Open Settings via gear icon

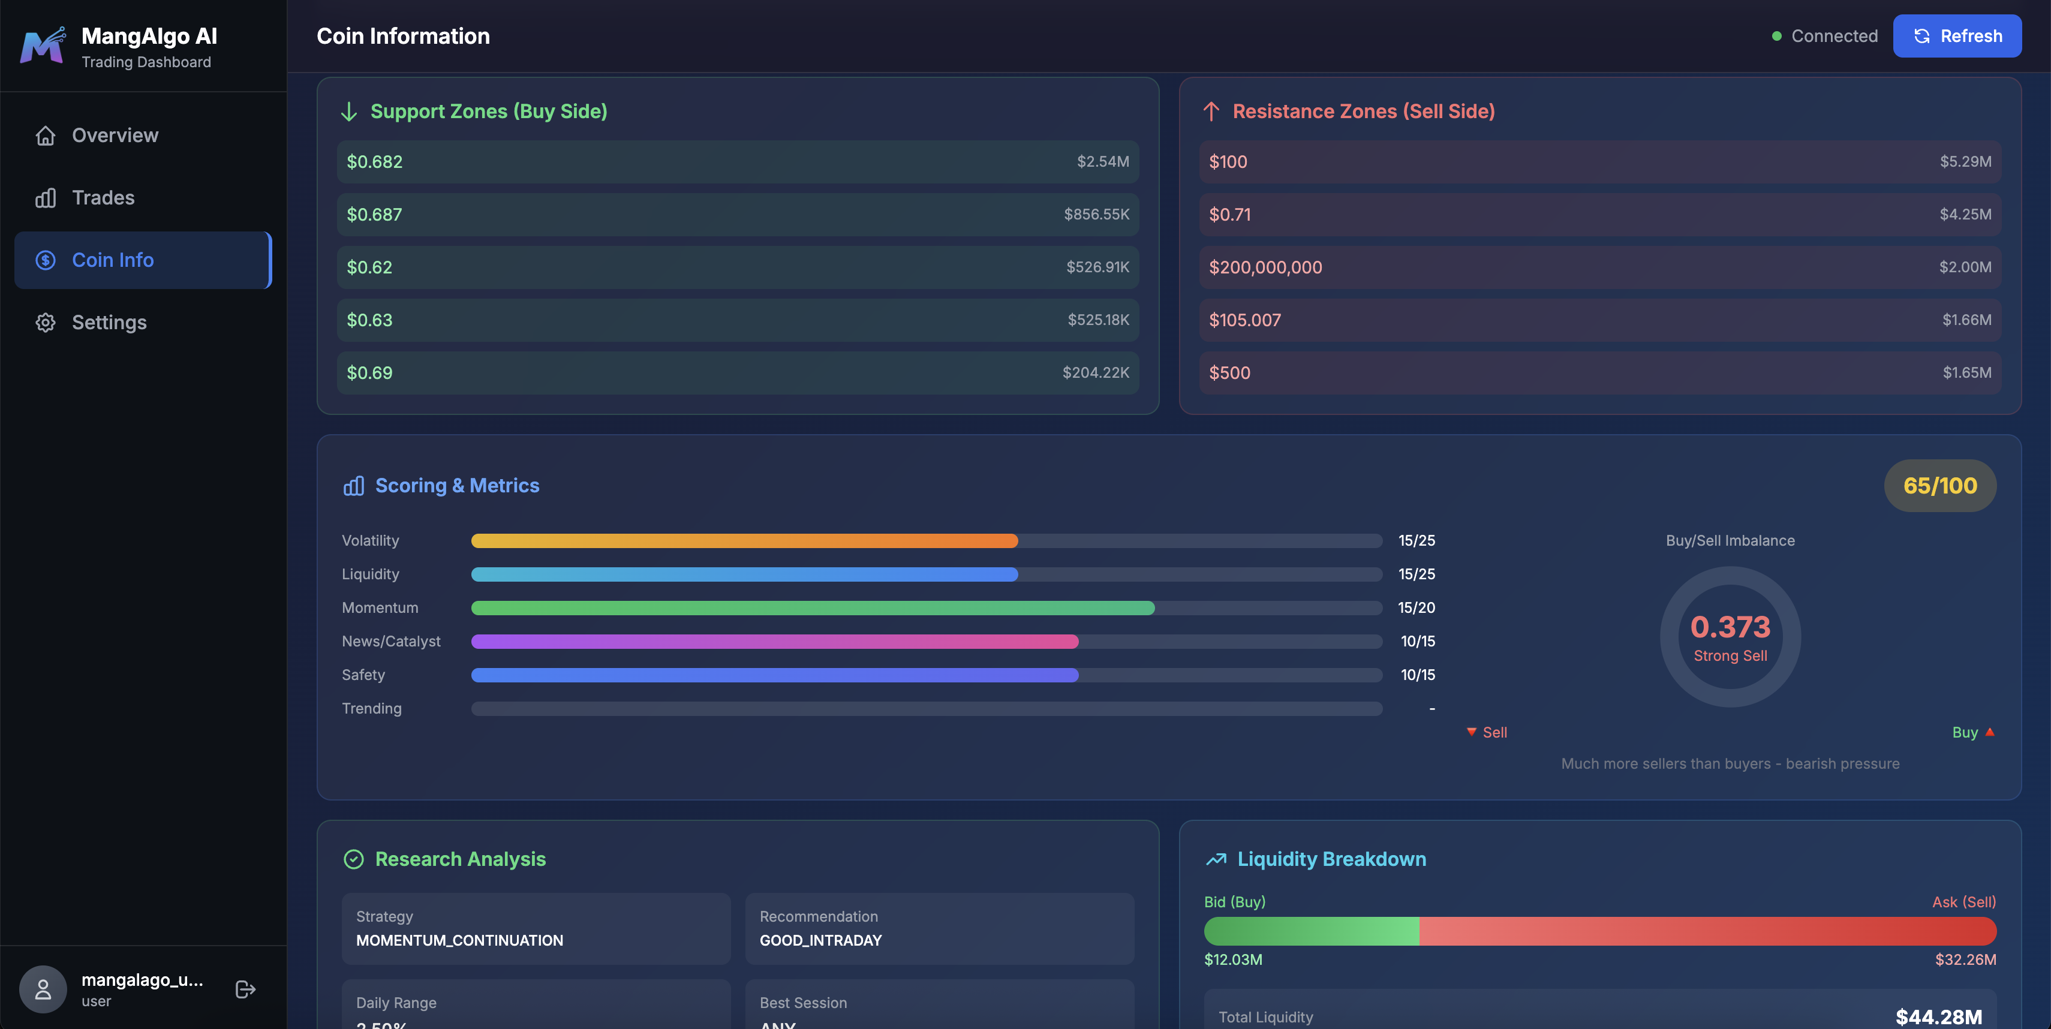[x=46, y=322]
